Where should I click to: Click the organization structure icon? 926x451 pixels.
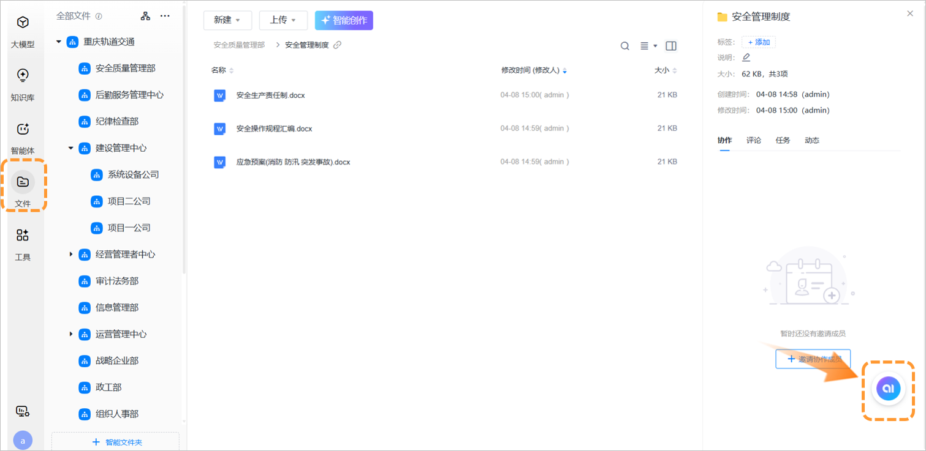tap(145, 17)
